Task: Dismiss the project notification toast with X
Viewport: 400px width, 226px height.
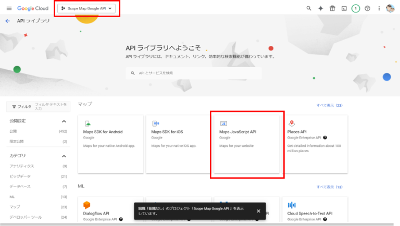Action: click(x=258, y=211)
